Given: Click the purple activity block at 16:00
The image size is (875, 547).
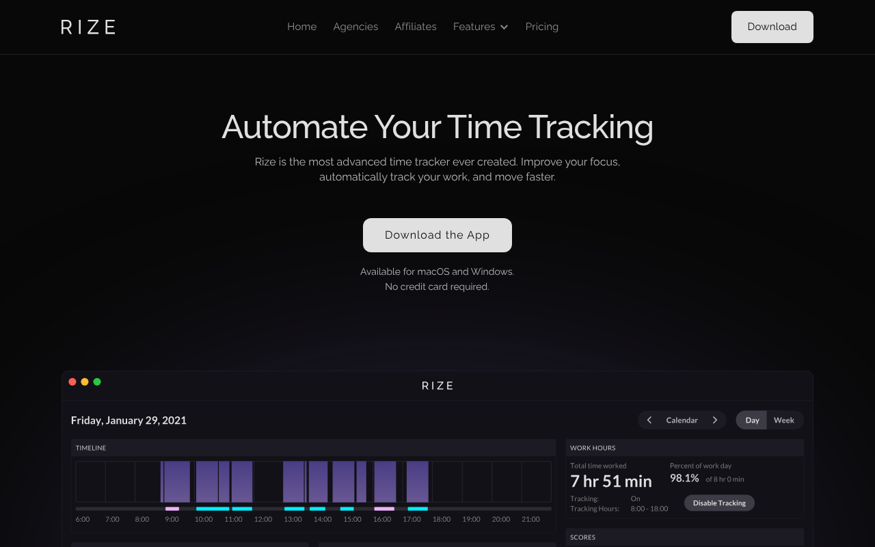Looking at the screenshot, I should click(x=385, y=481).
